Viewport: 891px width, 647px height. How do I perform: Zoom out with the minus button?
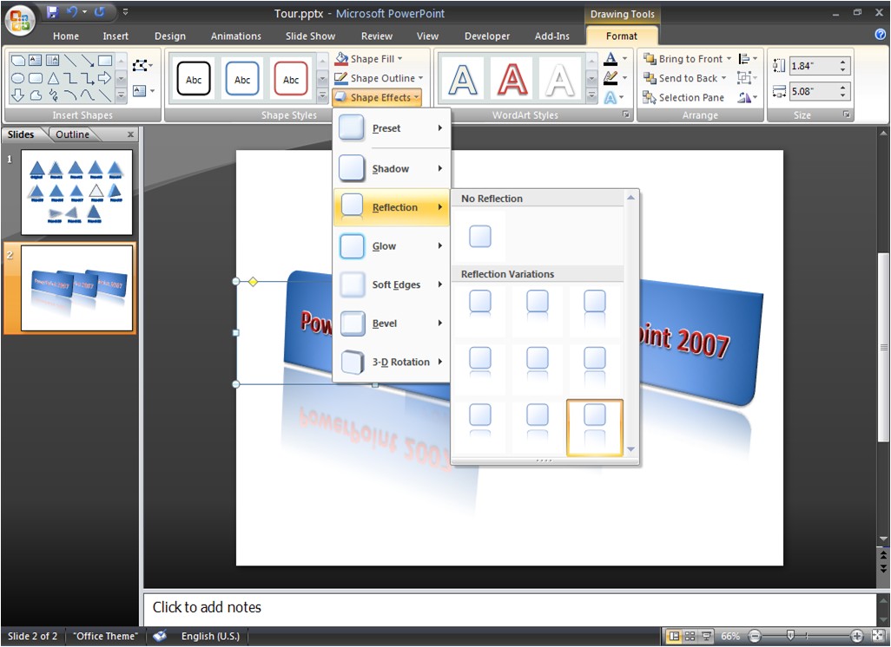coord(755,637)
